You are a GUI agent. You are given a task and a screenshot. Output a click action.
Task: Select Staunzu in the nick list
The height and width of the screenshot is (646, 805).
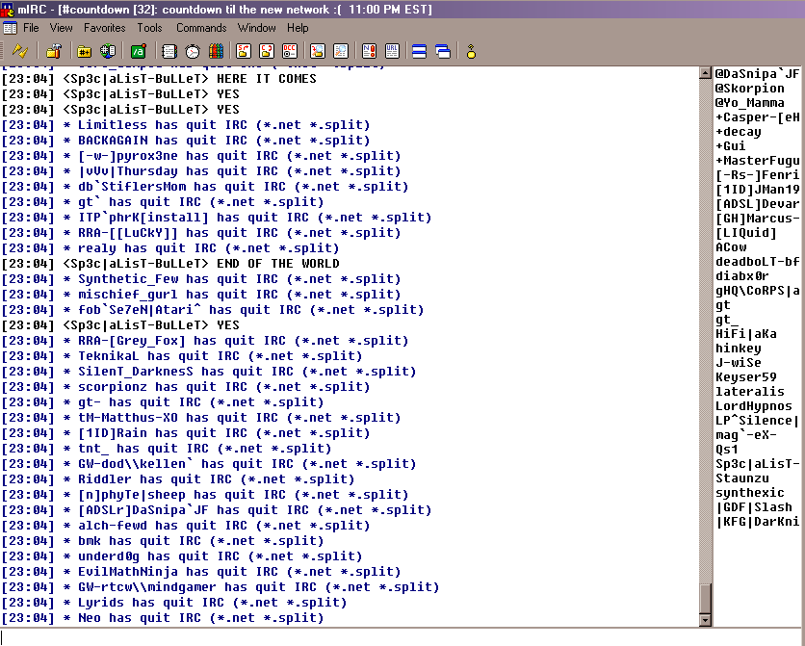click(x=742, y=478)
